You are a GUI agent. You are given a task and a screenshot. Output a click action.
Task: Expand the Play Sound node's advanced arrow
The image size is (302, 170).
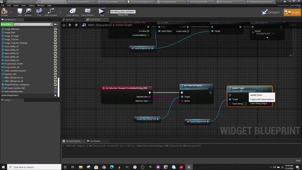(267, 38)
